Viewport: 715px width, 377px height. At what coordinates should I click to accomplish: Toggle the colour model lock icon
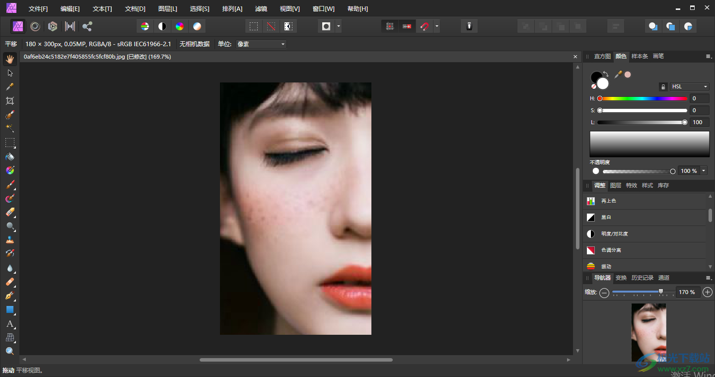tap(663, 87)
